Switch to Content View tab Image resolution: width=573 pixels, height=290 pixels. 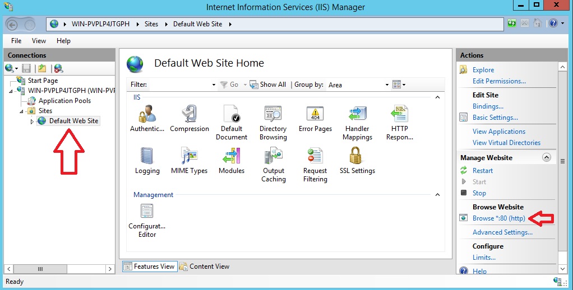point(205,266)
